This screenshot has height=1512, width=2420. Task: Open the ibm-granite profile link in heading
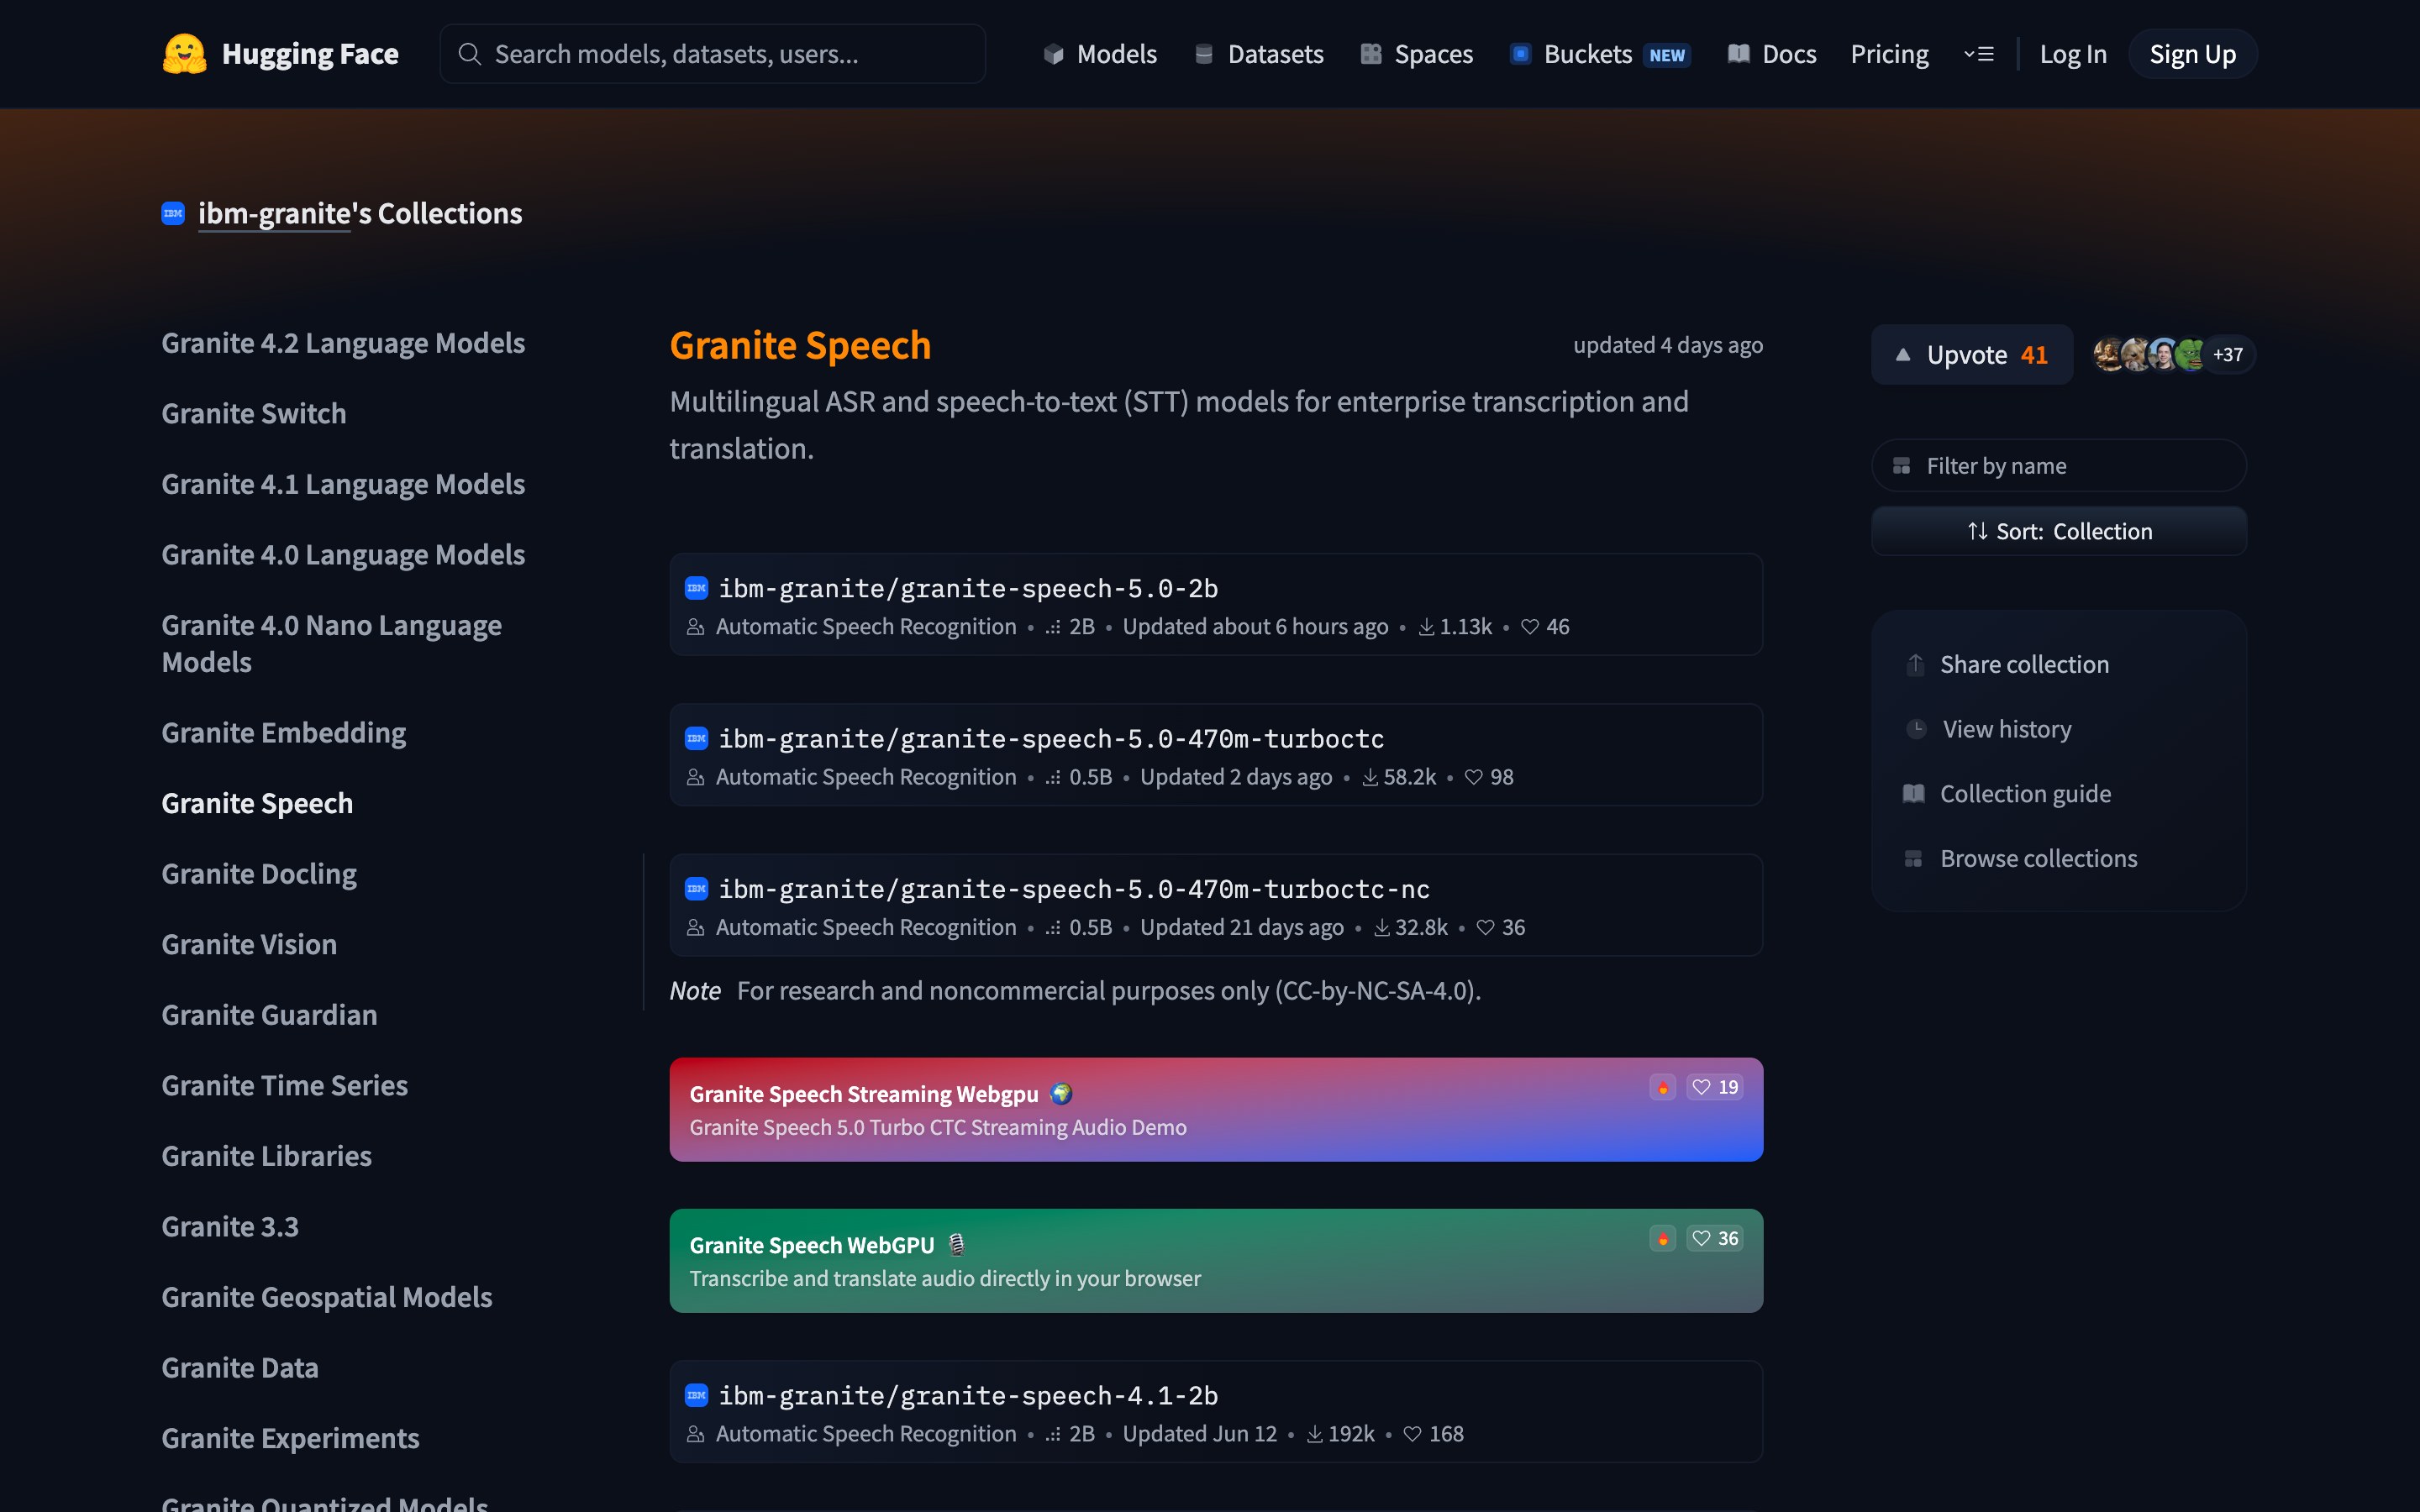(274, 213)
